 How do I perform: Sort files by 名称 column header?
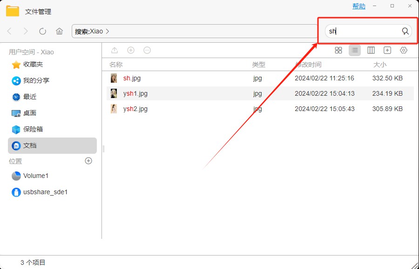tap(116, 65)
